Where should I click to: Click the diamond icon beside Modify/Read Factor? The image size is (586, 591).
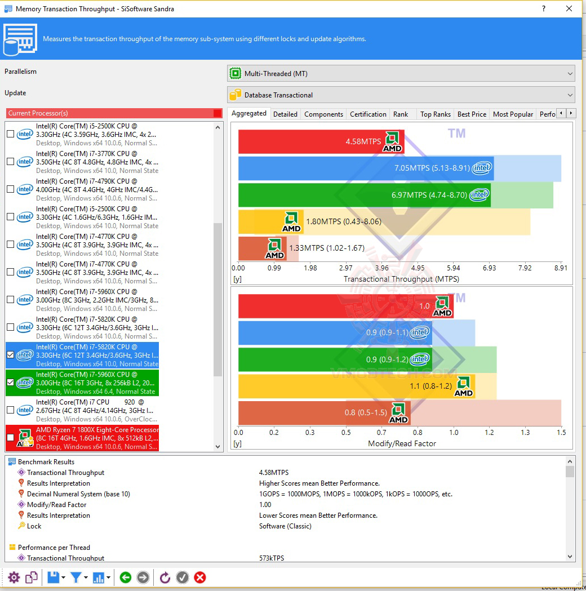point(21,504)
